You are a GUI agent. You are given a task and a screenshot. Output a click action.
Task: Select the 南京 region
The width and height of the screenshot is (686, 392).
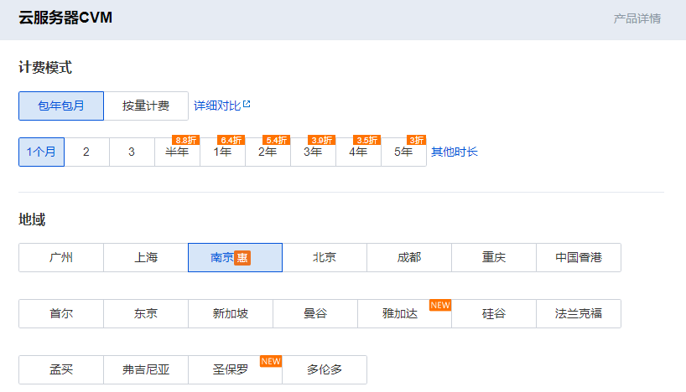pyautogui.click(x=235, y=257)
